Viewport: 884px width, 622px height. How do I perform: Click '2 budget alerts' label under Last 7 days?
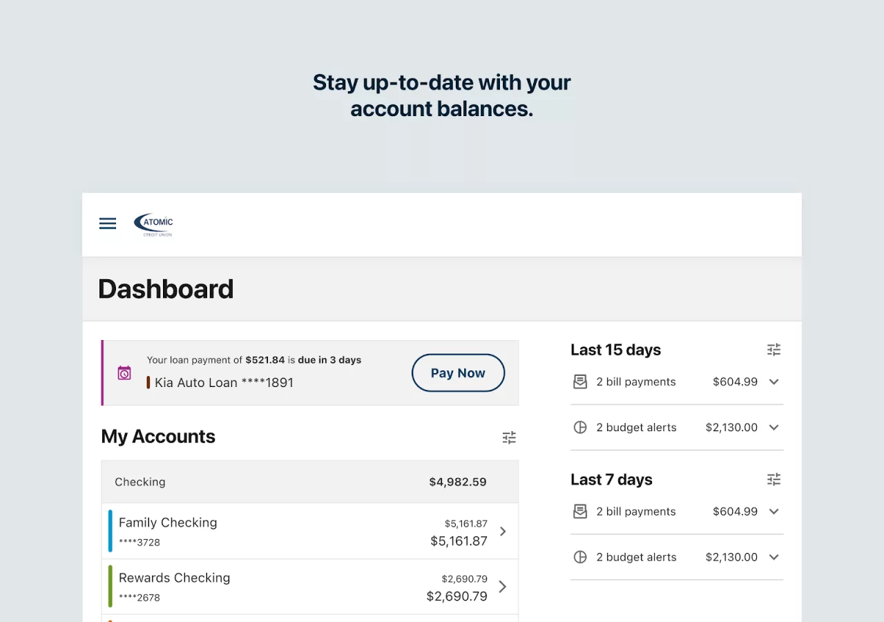click(x=636, y=557)
